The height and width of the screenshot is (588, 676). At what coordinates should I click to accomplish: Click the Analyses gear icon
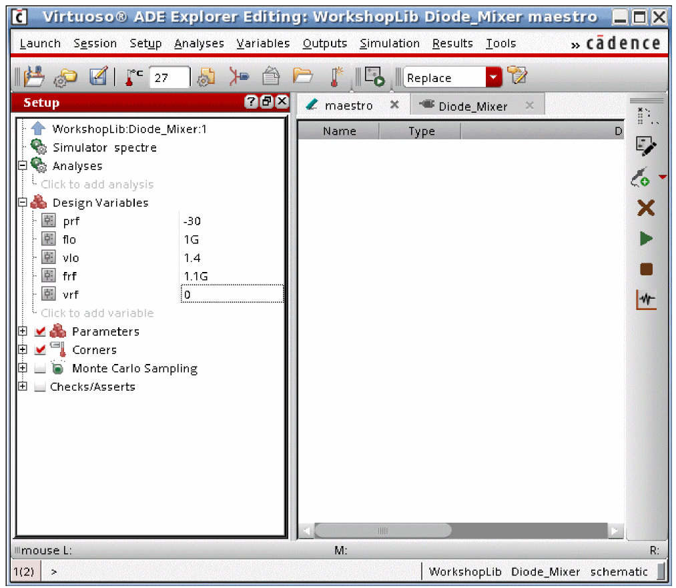[39, 165]
